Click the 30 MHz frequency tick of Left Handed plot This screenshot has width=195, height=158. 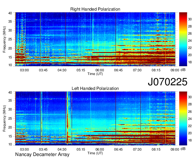10,109
